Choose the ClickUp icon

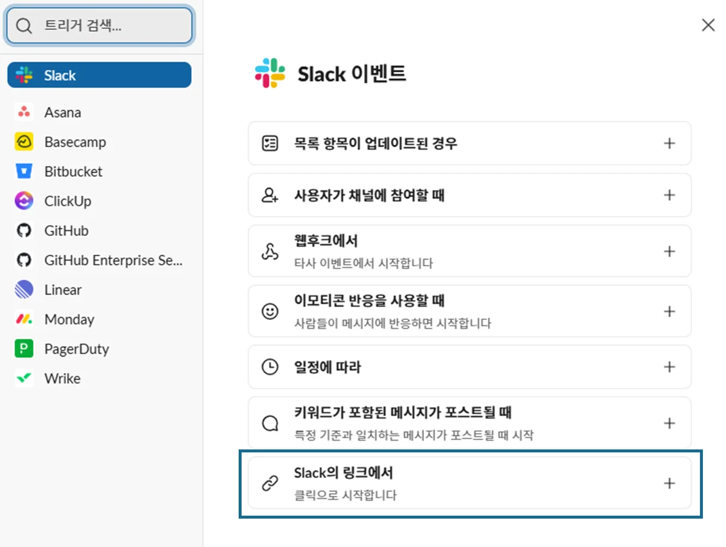24,201
